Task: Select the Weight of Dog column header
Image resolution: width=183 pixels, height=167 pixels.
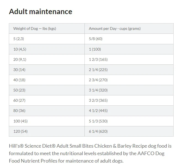Action: (47, 28)
